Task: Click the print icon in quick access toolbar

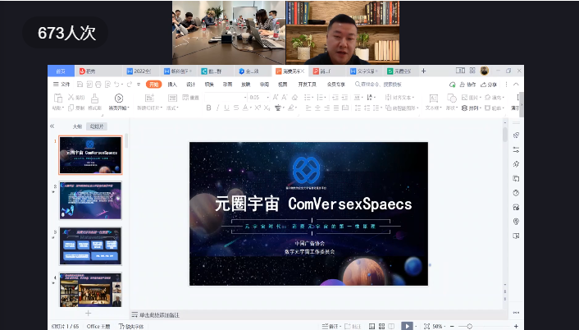Action: click(98, 85)
